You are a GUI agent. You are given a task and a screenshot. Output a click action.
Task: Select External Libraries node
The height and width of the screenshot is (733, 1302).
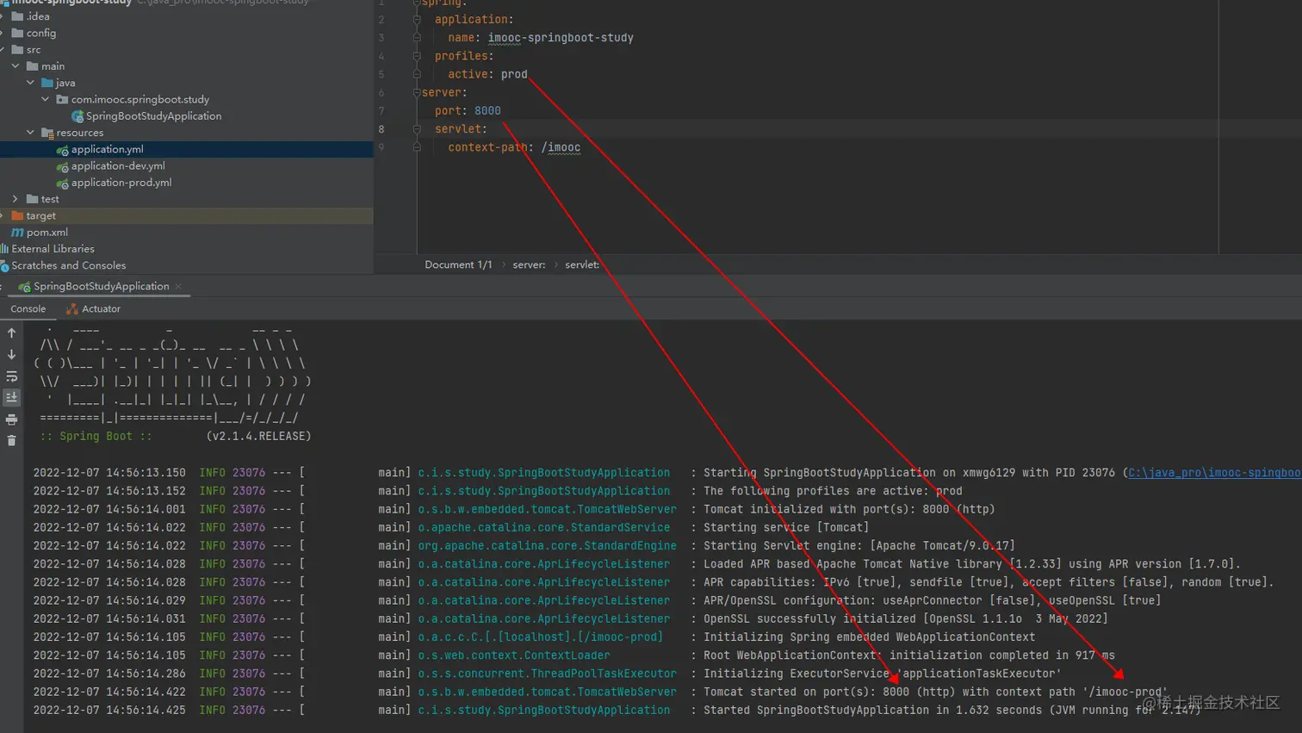(53, 249)
